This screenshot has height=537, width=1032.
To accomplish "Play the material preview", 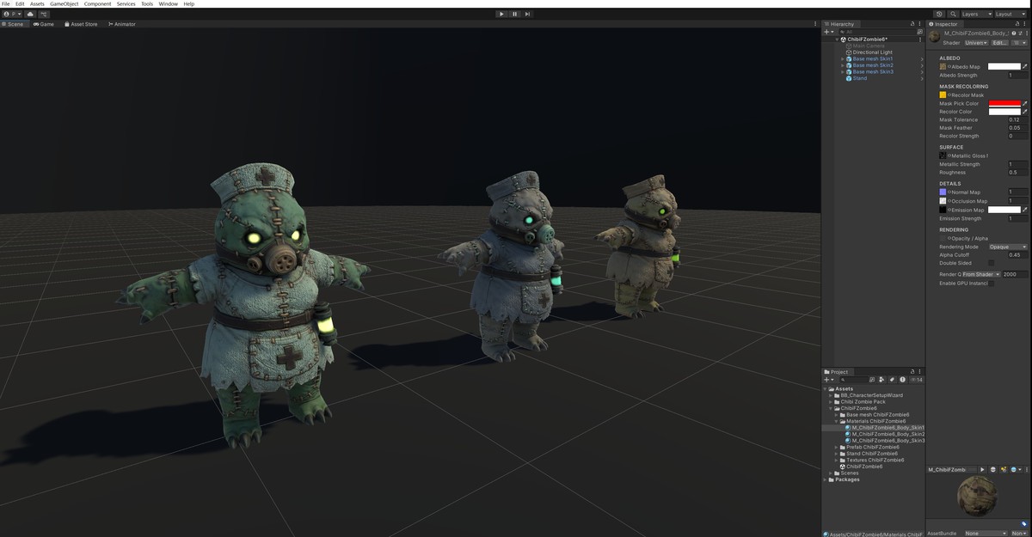I will pos(983,469).
